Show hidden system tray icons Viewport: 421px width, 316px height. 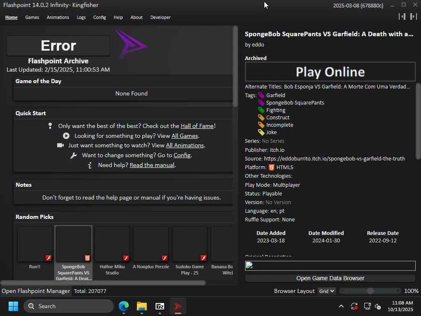(341, 306)
